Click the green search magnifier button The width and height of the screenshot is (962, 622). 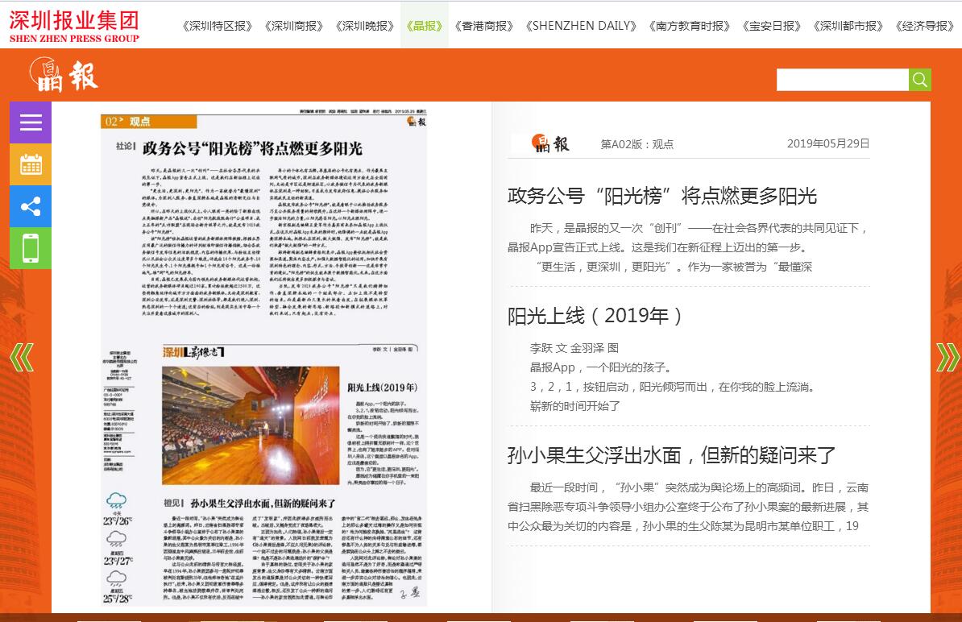pos(919,80)
